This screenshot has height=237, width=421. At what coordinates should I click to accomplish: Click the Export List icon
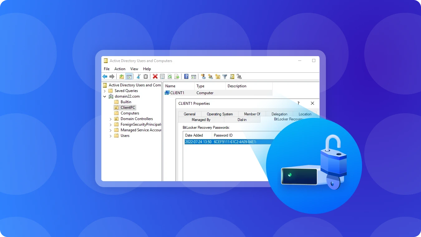[177, 76]
